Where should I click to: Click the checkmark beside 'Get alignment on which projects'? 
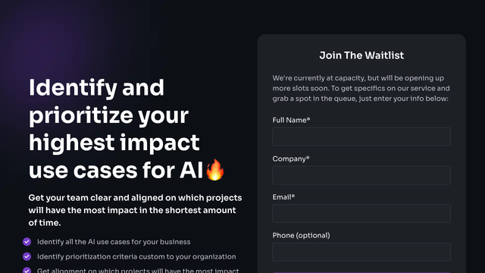pyautogui.click(x=27, y=270)
